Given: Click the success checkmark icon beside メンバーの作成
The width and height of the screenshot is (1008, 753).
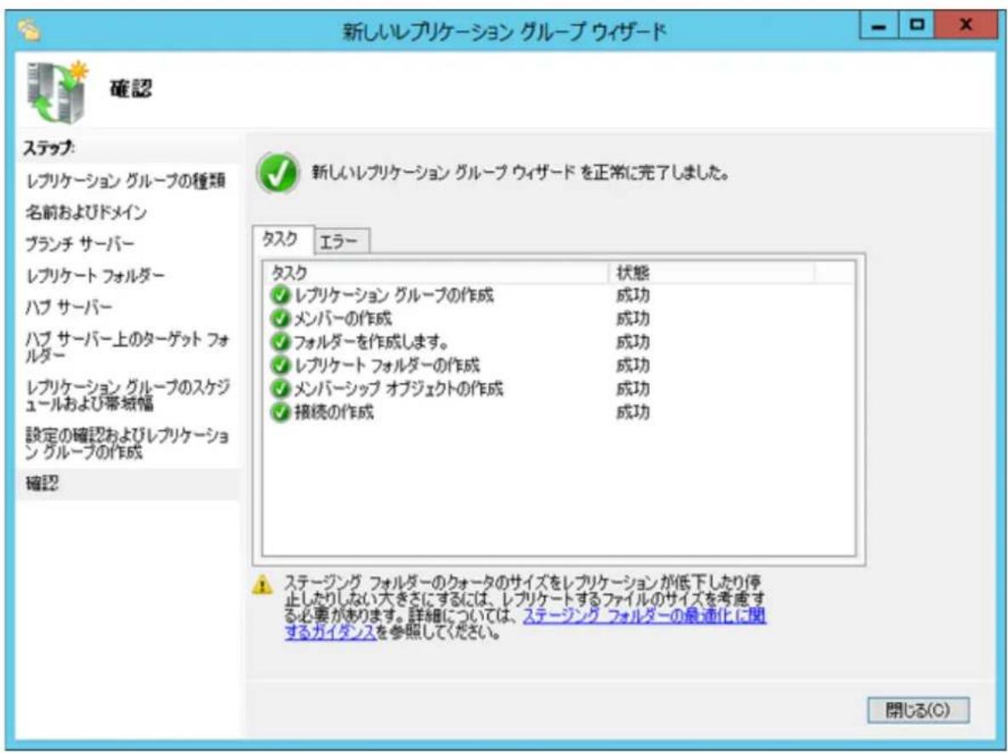Looking at the screenshot, I should tap(281, 318).
